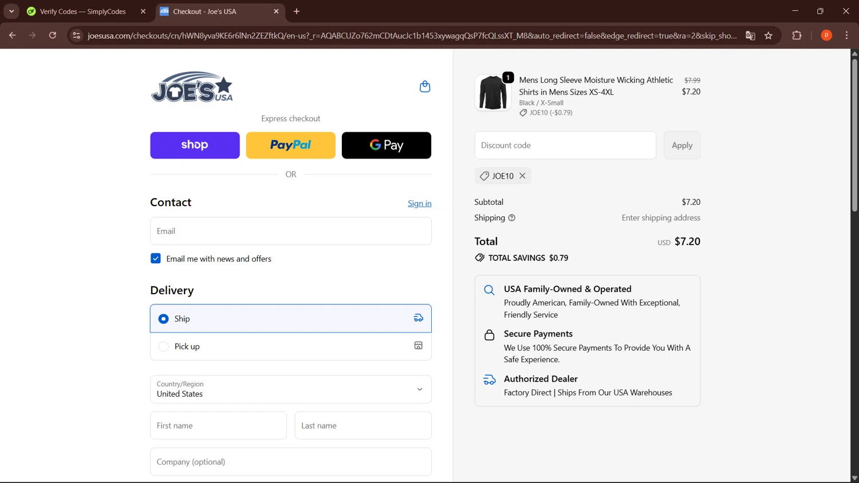Select the Ship delivery option
Viewport: 859px width, 483px height.
(291, 319)
